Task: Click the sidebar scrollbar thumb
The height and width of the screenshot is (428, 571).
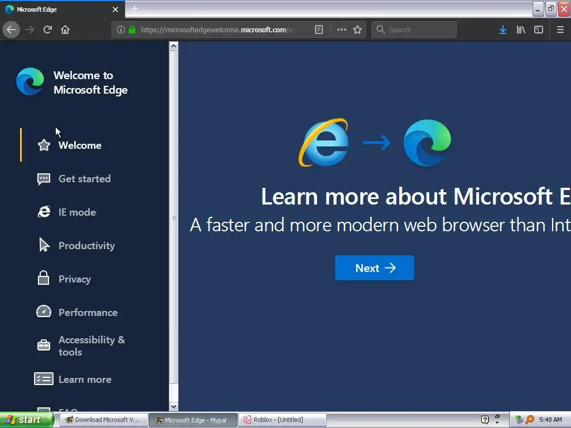Action: point(174,217)
